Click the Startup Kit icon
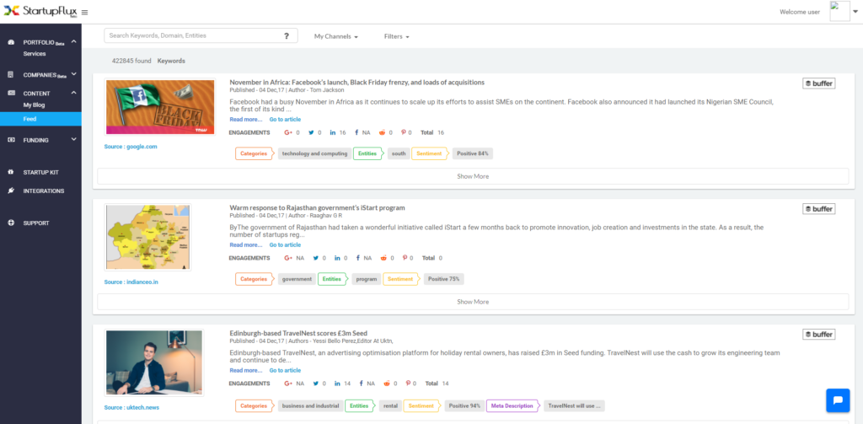This screenshot has width=863, height=424. pos(11,172)
